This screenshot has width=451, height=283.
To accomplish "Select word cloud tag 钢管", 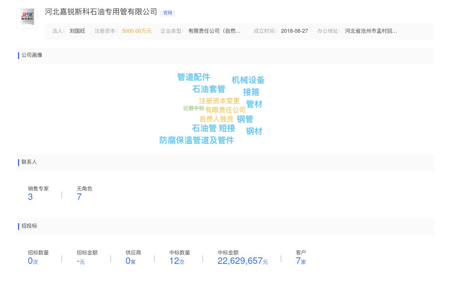I will (245, 119).
